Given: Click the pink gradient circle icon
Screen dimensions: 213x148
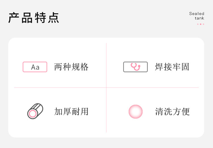Looking at the screenshot, I should 135,111.
